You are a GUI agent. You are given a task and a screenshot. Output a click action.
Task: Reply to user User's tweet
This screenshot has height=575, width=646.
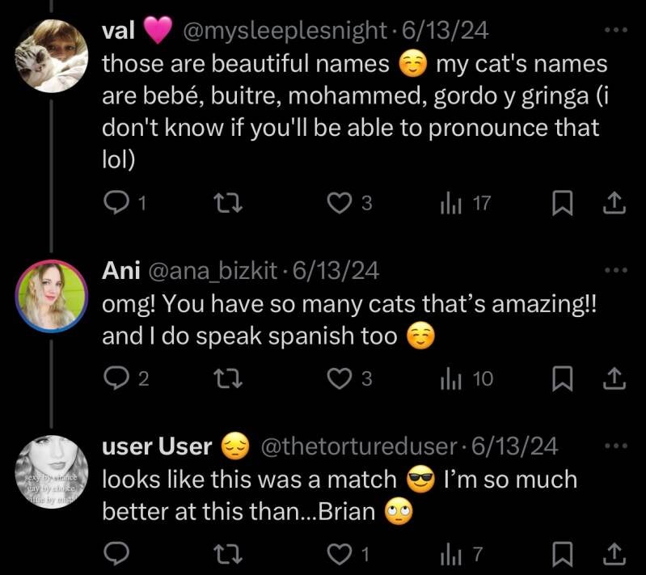pyautogui.click(x=118, y=554)
